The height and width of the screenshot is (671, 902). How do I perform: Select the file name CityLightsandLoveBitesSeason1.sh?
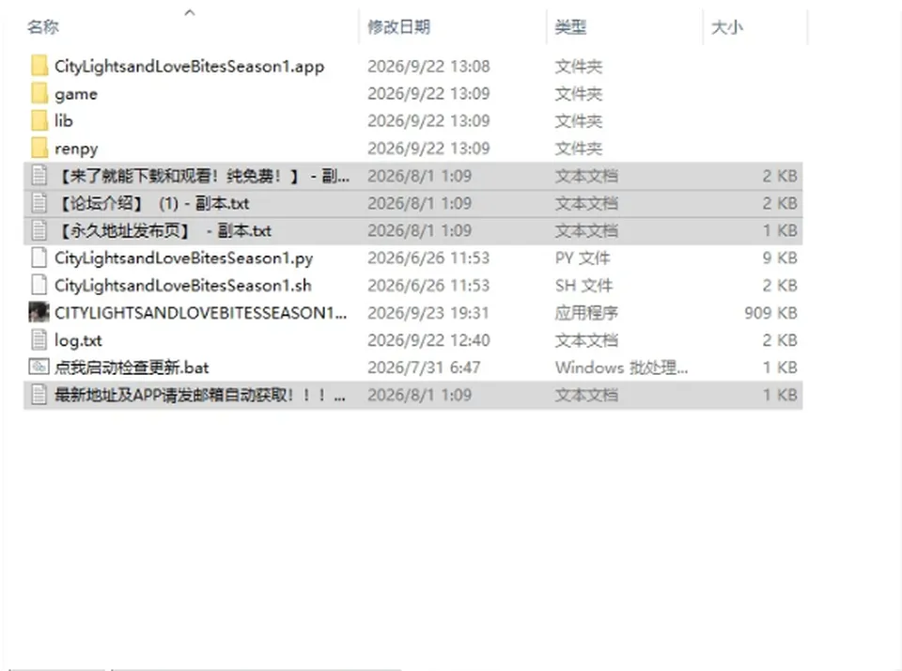183,286
